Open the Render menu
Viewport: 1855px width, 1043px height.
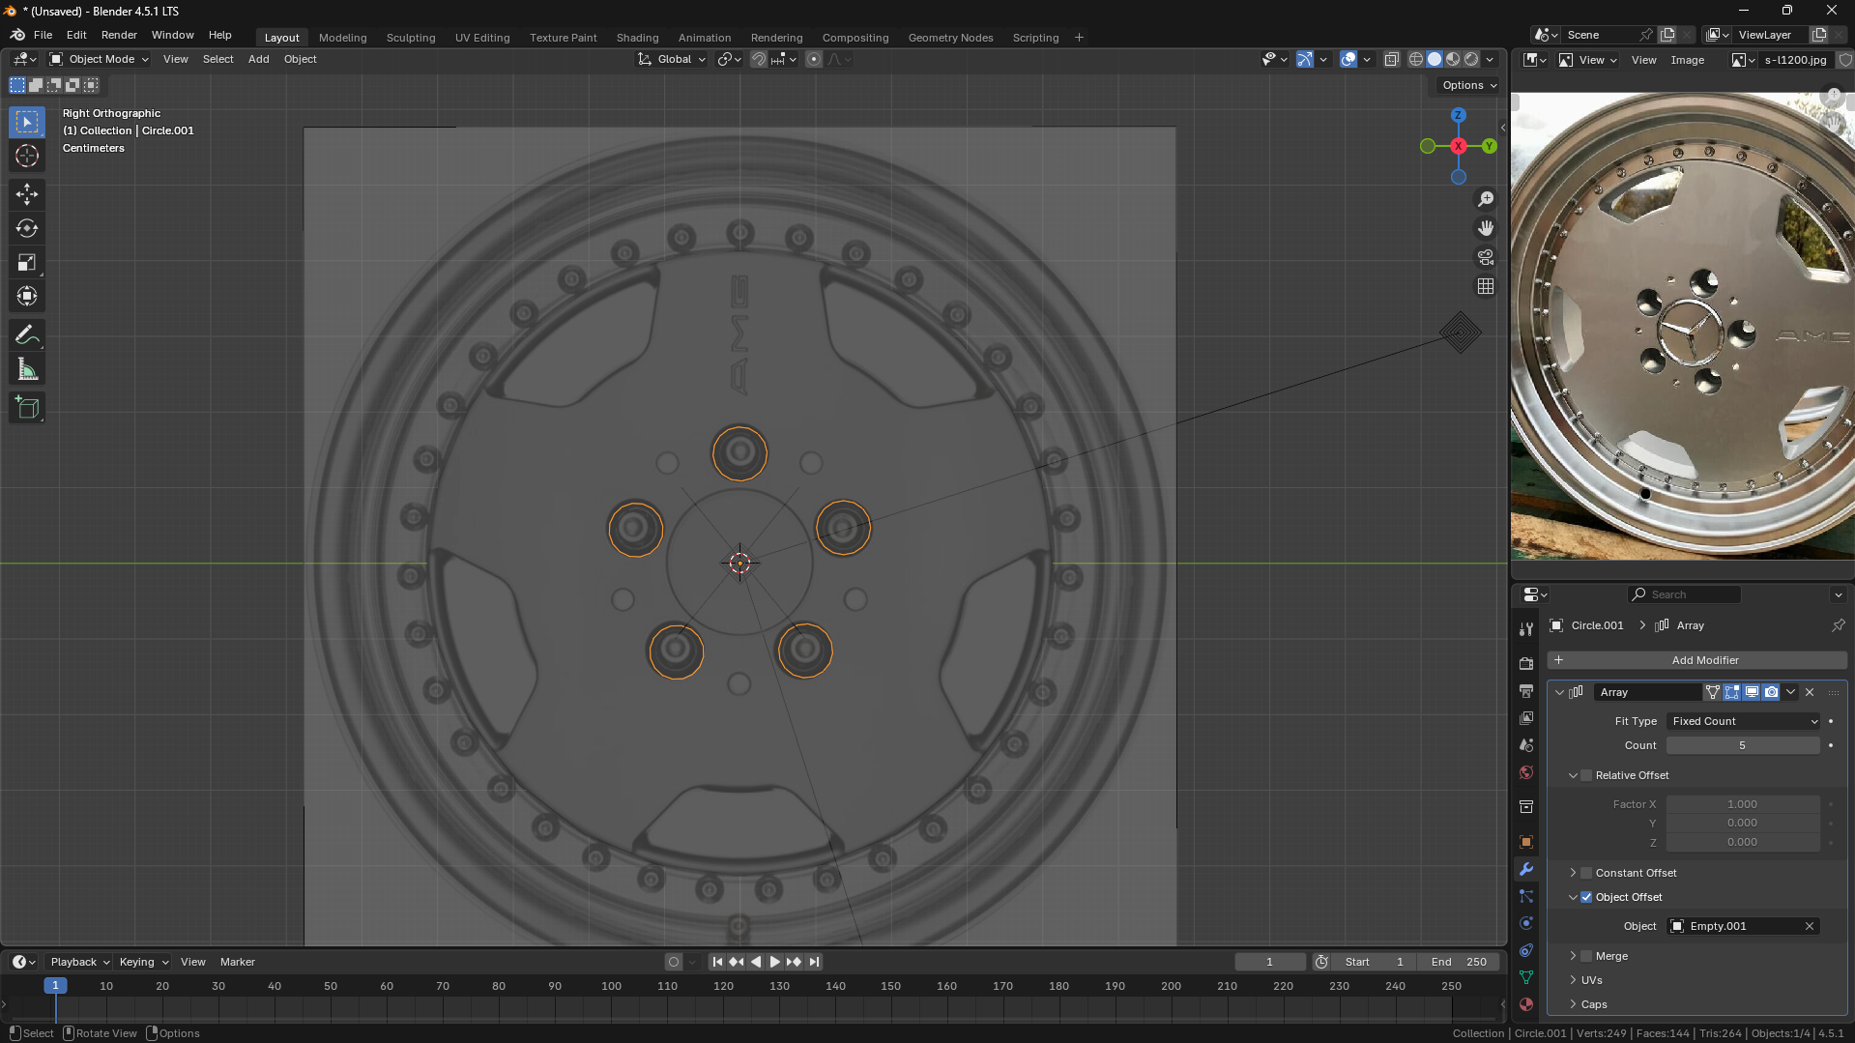[119, 35]
